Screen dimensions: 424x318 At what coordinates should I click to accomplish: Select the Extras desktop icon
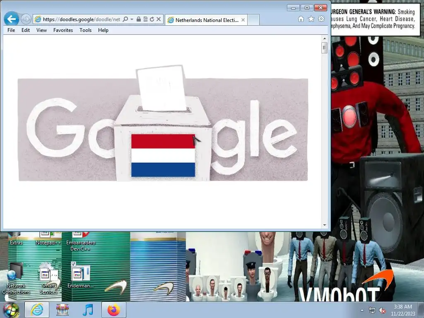pyautogui.click(x=16, y=238)
